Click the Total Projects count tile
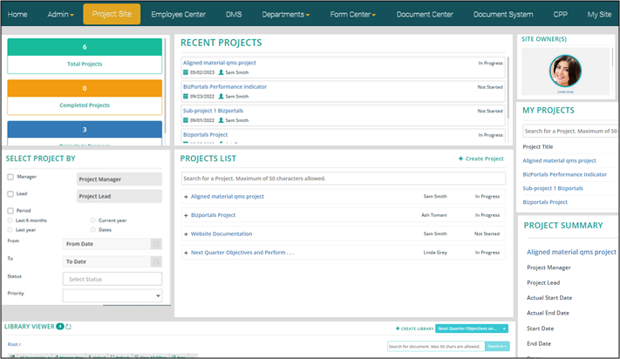This screenshot has height=359, width=620. (x=85, y=57)
